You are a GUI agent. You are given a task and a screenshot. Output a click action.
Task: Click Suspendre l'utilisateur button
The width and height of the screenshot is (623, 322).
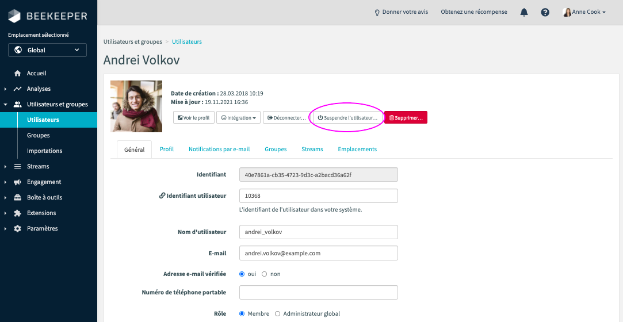point(347,118)
